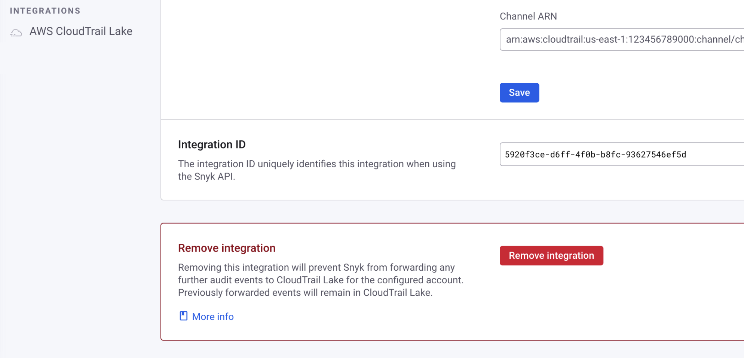Click the Remove integration heading text
This screenshot has width=744, height=358.
(x=227, y=248)
